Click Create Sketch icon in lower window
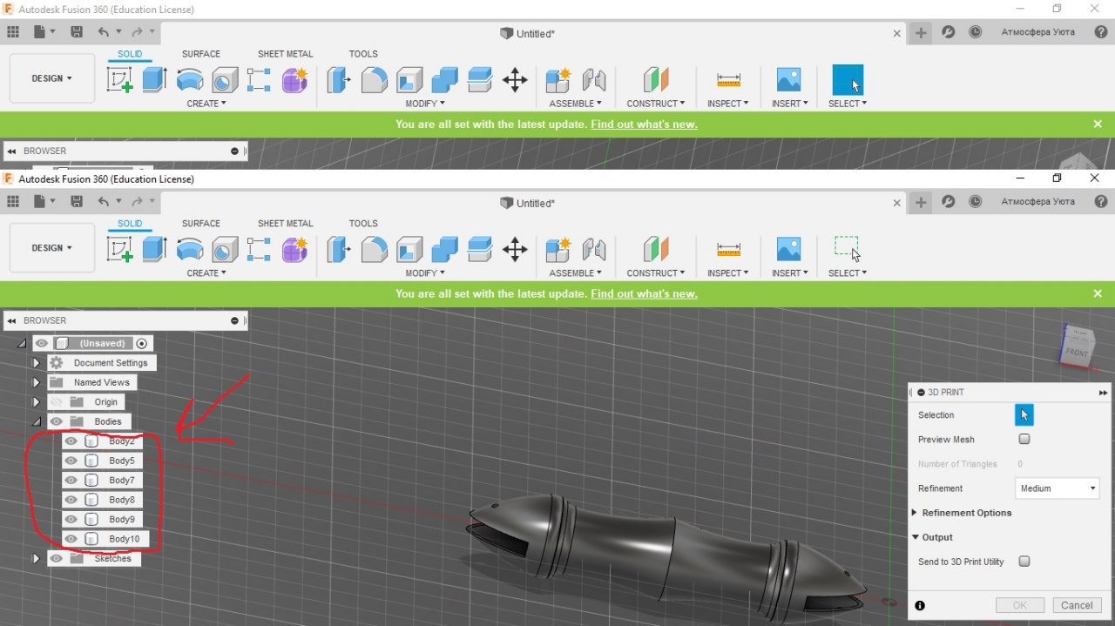The width and height of the screenshot is (1115, 626). click(x=119, y=250)
